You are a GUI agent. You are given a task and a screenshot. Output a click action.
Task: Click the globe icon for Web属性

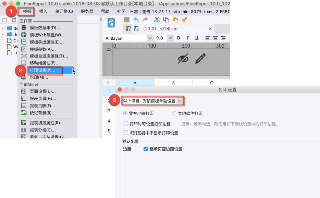(24, 35)
